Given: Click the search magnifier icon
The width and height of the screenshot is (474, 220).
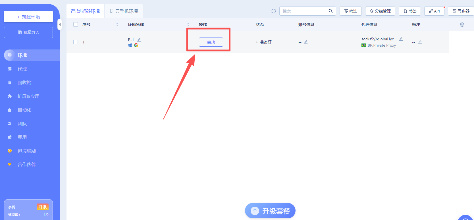Looking at the screenshot, I should (x=330, y=11).
